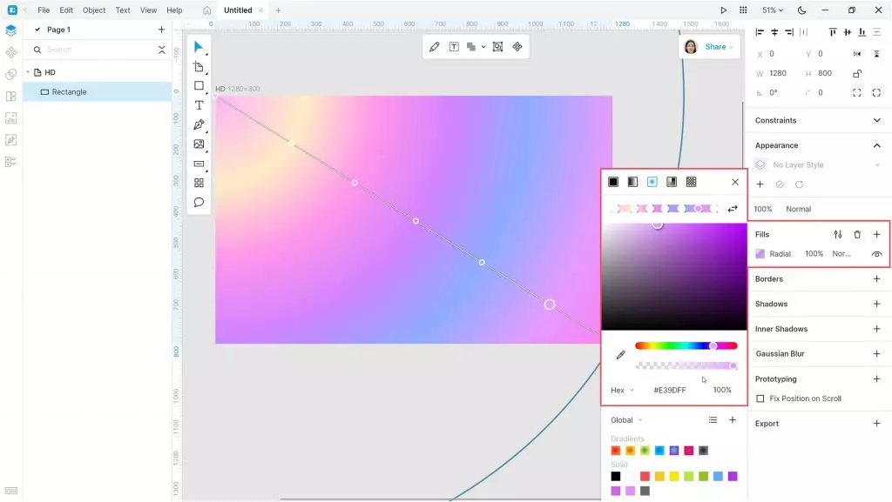
Task: Switch to the Untitled tab
Action: tap(238, 10)
